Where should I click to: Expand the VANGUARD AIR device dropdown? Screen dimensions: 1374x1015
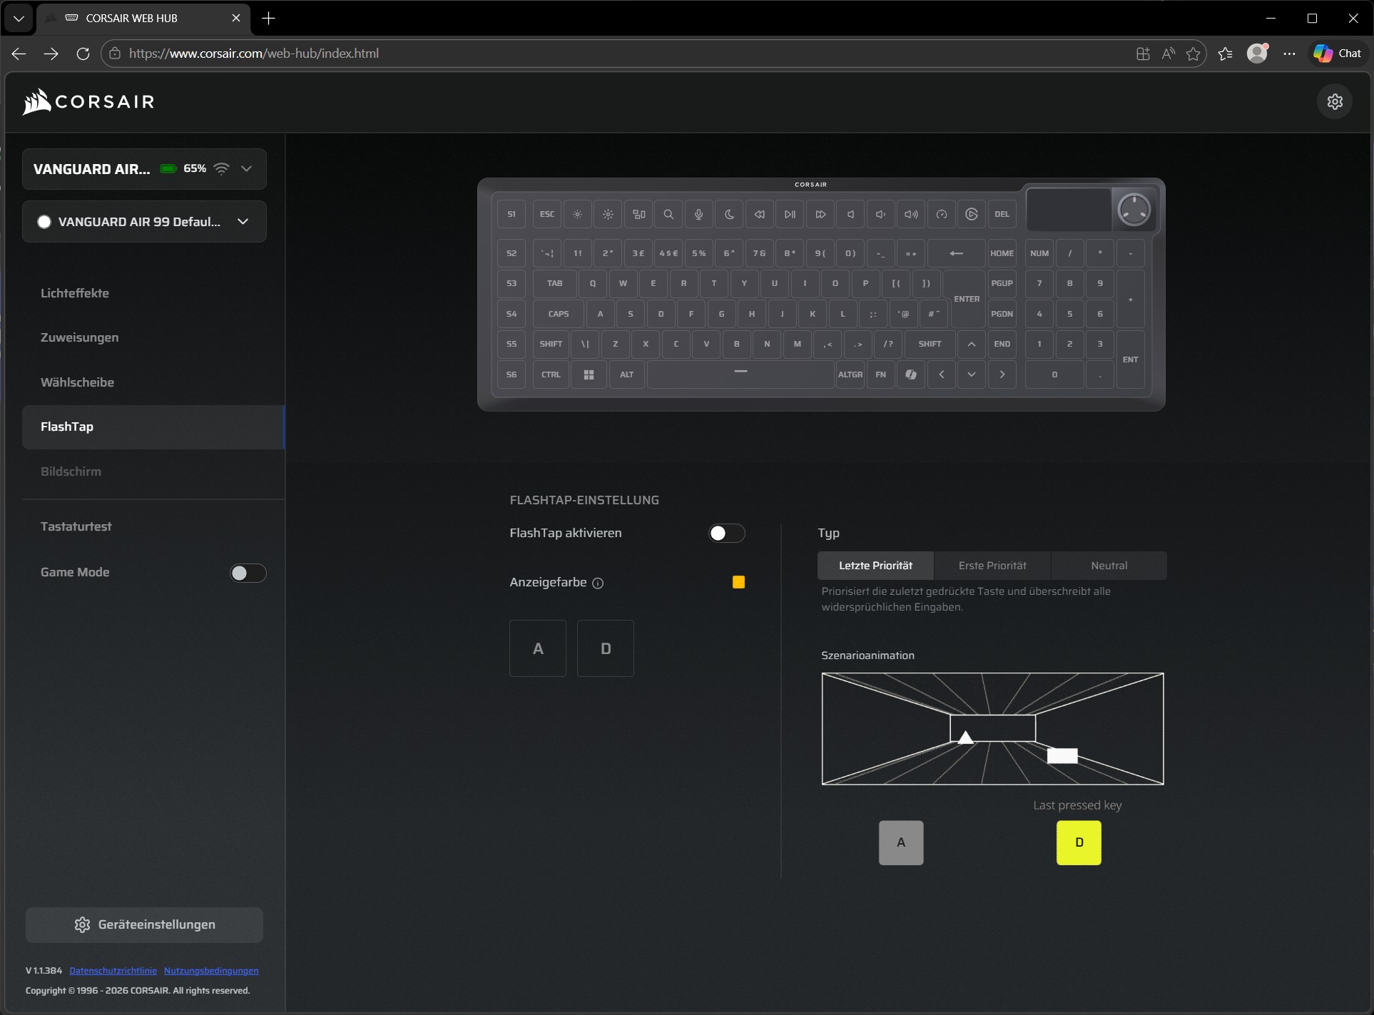point(246,169)
